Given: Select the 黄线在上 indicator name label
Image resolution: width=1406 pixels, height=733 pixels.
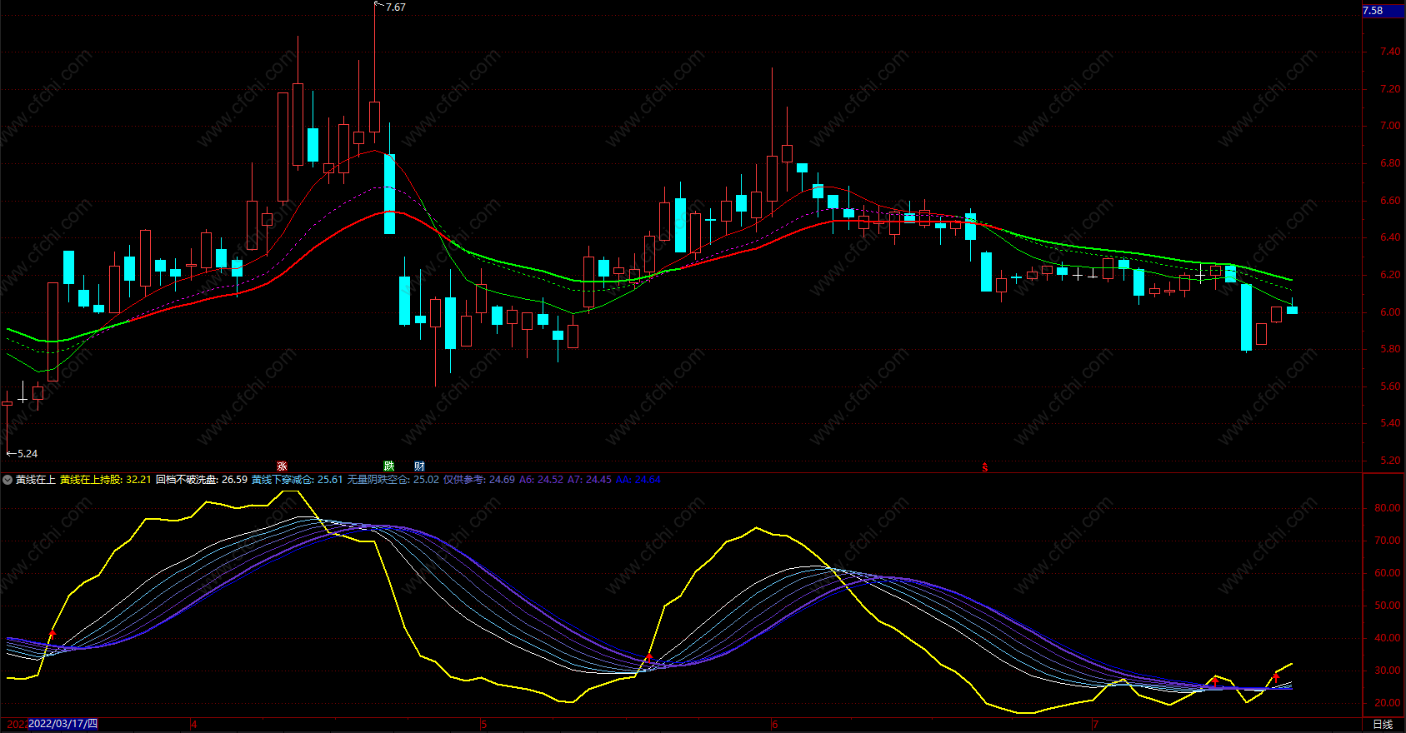Looking at the screenshot, I should (36, 480).
